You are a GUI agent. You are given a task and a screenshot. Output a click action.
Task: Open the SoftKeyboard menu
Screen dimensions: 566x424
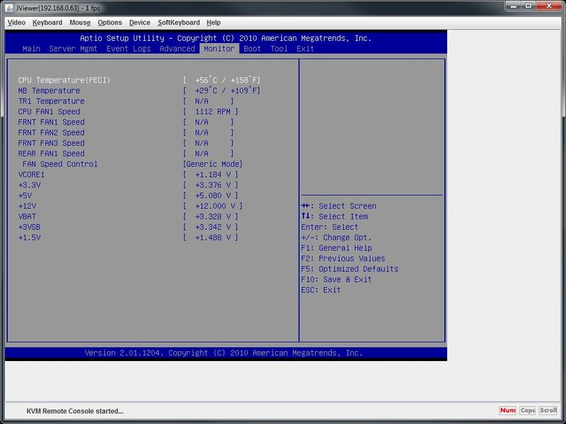pyautogui.click(x=178, y=23)
